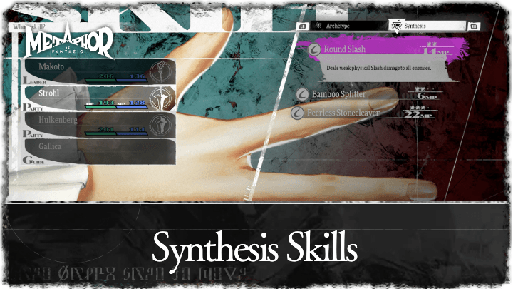513x289 pixels.
Task: Click the Peerless Stonecleaver slash-type icon
Action: pos(297,113)
